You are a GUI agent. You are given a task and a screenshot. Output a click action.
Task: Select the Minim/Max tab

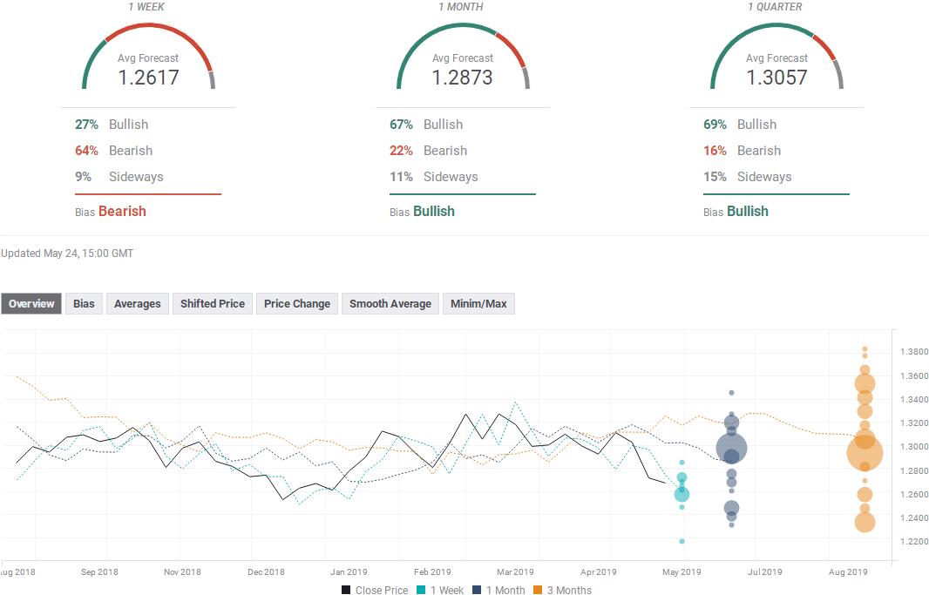(x=478, y=304)
